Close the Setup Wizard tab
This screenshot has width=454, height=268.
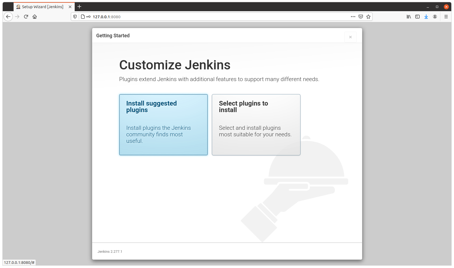[70, 7]
